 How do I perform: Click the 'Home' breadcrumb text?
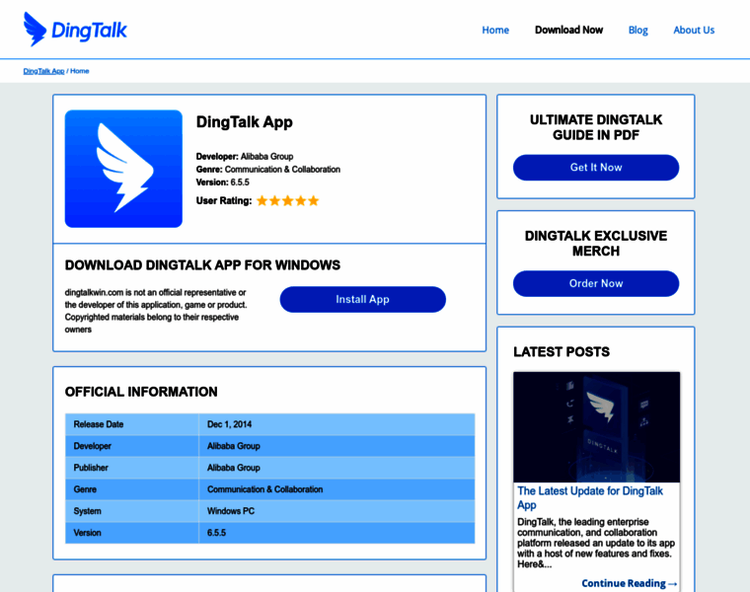tap(79, 71)
